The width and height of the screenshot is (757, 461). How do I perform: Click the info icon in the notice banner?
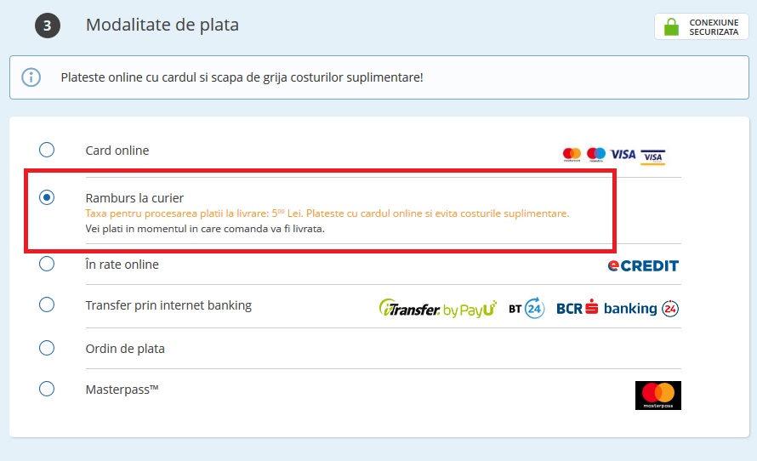[31, 77]
